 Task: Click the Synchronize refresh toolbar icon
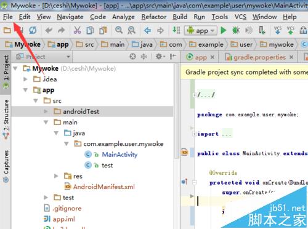(x=33, y=31)
